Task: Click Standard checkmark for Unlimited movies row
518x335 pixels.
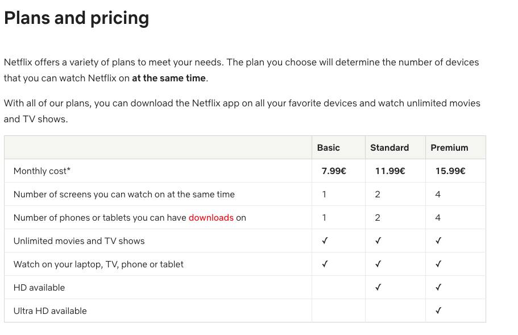Action: (378, 241)
